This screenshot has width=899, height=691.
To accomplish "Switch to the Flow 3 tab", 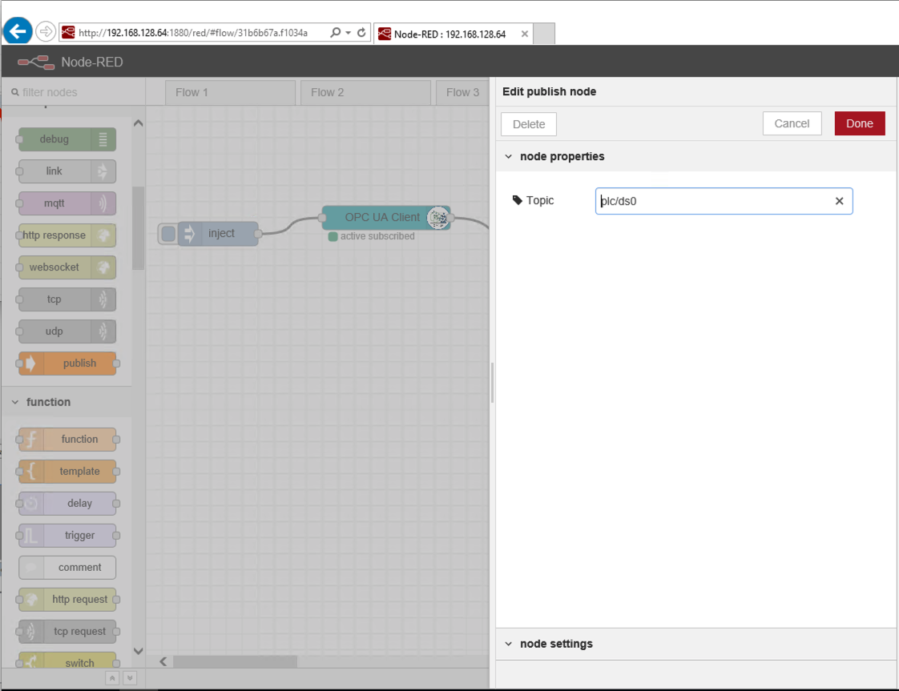I will point(463,93).
